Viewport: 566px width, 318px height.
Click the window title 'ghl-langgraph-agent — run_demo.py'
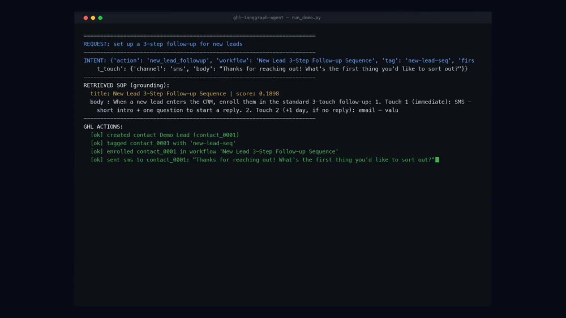(x=277, y=18)
